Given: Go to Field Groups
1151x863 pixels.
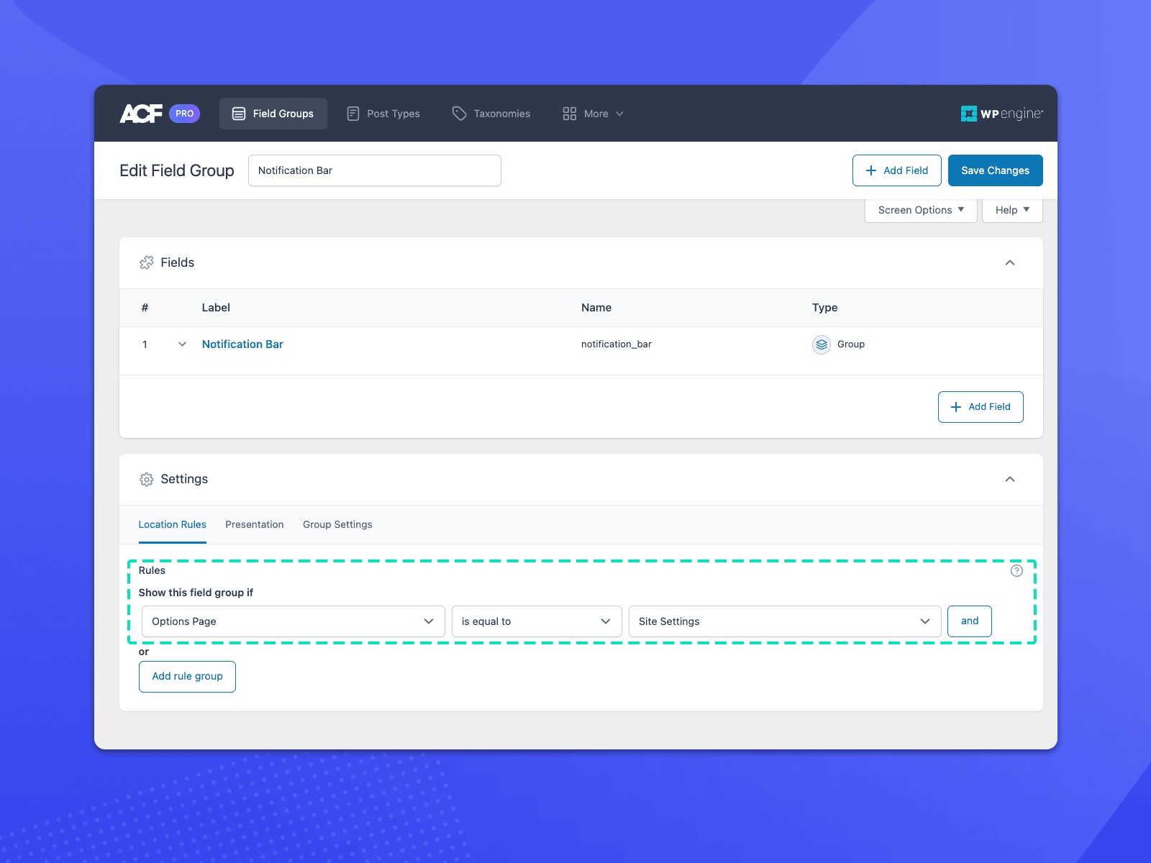Looking at the screenshot, I should (x=273, y=114).
